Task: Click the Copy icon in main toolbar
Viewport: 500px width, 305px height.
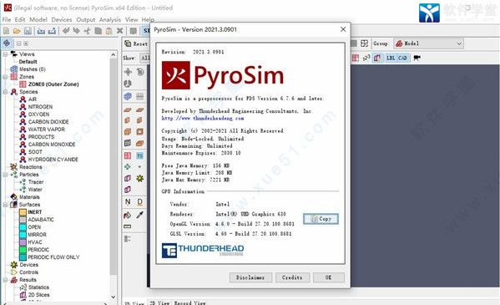Action: click(x=98, y=31)
